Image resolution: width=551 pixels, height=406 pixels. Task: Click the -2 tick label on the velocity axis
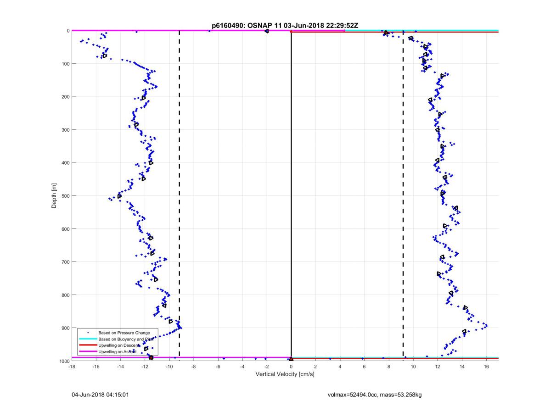click(266, 367)
